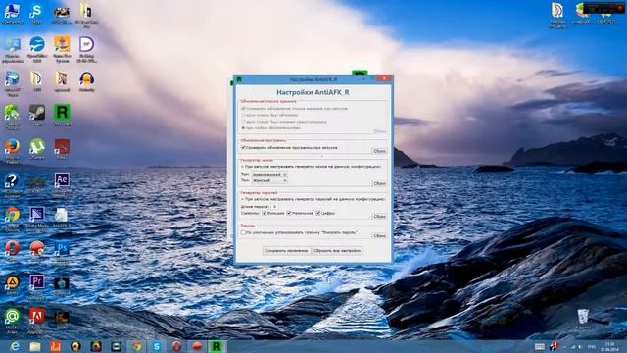Viewport: 627px width, 353px height.
Task: Click 'Сброс' in nickname generator section
Action: [x=379, y=183]
